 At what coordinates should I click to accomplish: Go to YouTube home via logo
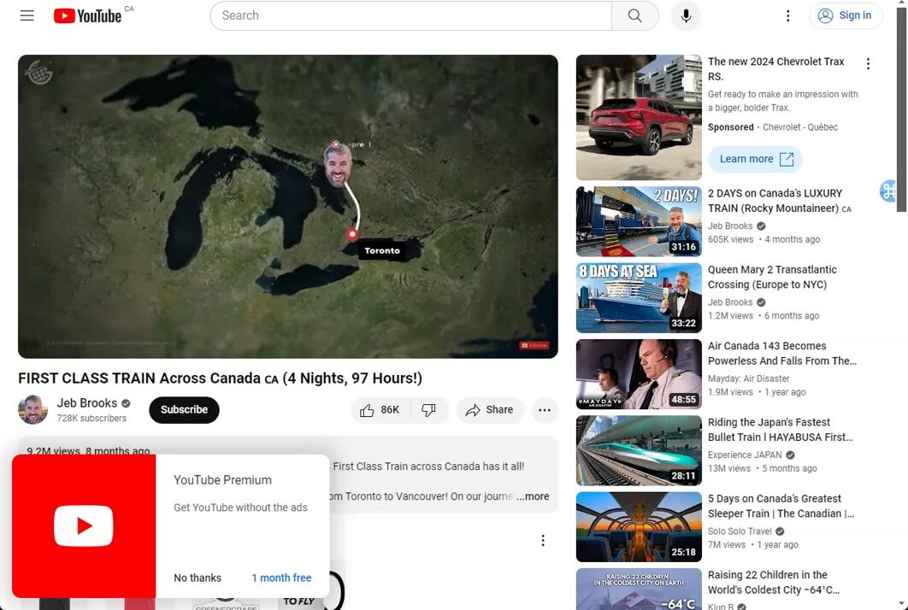87,15
